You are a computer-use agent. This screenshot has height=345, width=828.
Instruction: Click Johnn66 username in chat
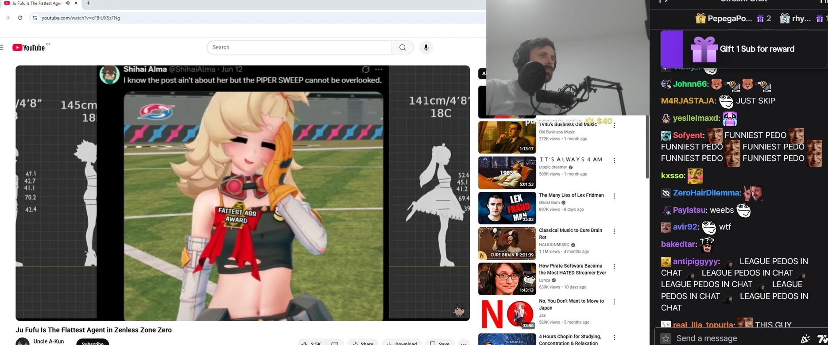[690, 84]
